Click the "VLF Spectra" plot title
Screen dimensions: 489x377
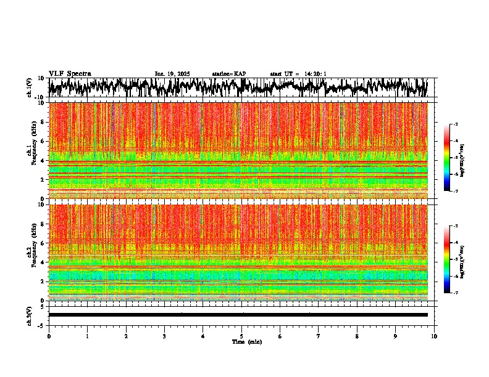[70, 74]
